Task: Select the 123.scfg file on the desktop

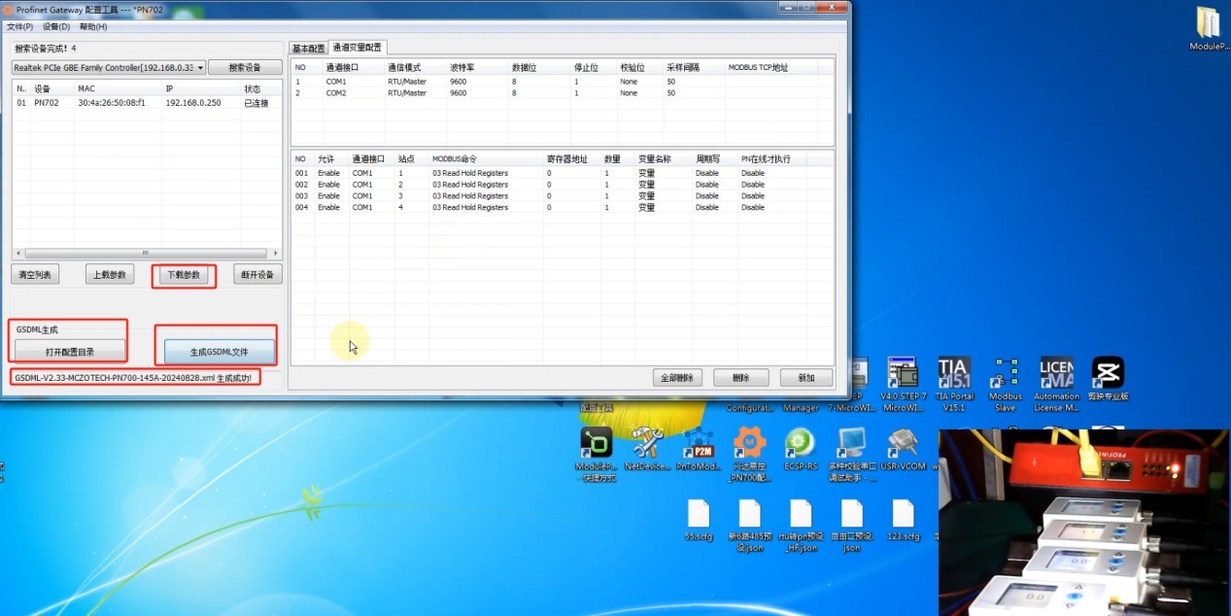Action: tap(904, 520)
